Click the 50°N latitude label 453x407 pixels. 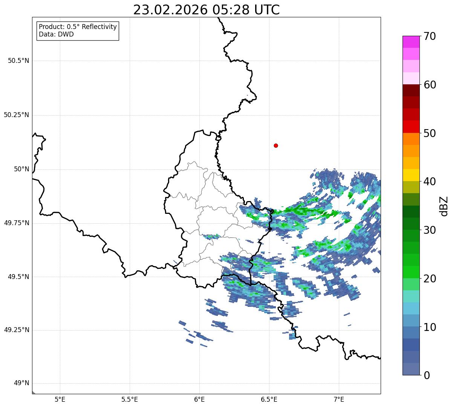(x=21, y=169)
